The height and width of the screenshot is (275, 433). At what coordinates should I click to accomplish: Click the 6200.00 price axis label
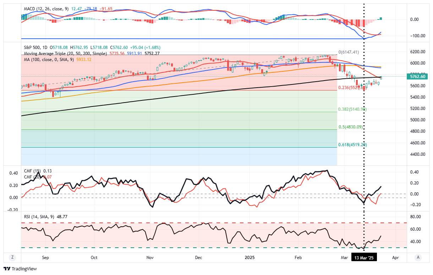coord(417,52)
